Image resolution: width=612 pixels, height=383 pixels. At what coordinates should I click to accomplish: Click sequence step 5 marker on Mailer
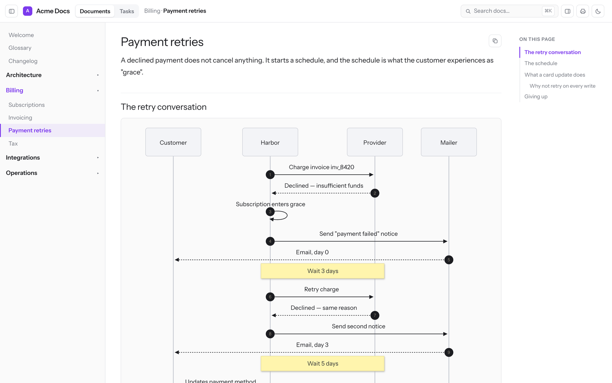point(449,260)
